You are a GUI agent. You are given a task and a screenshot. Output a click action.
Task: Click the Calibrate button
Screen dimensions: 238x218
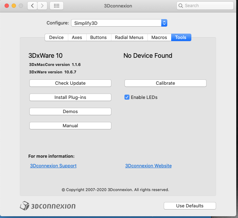[166, 83]
